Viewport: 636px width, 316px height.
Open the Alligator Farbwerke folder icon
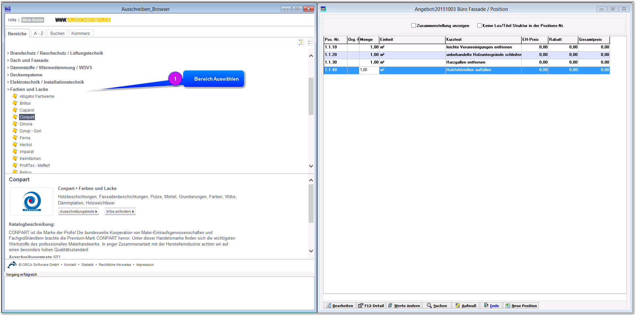point(15,96)
